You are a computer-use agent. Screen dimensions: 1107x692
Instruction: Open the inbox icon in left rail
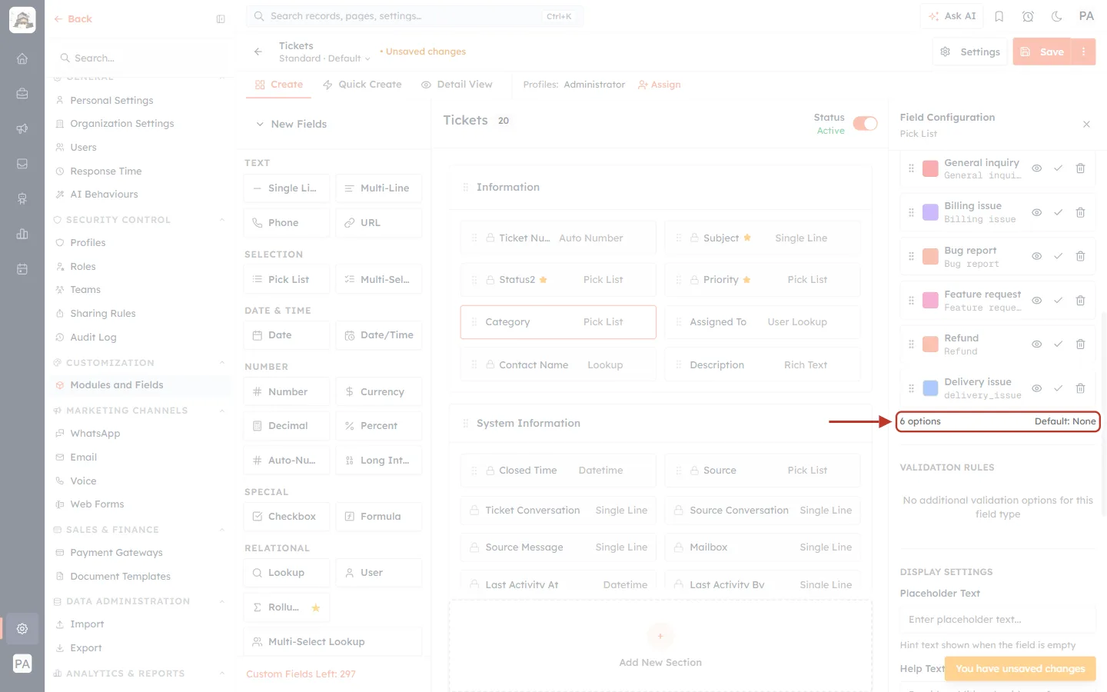(22, 164)
